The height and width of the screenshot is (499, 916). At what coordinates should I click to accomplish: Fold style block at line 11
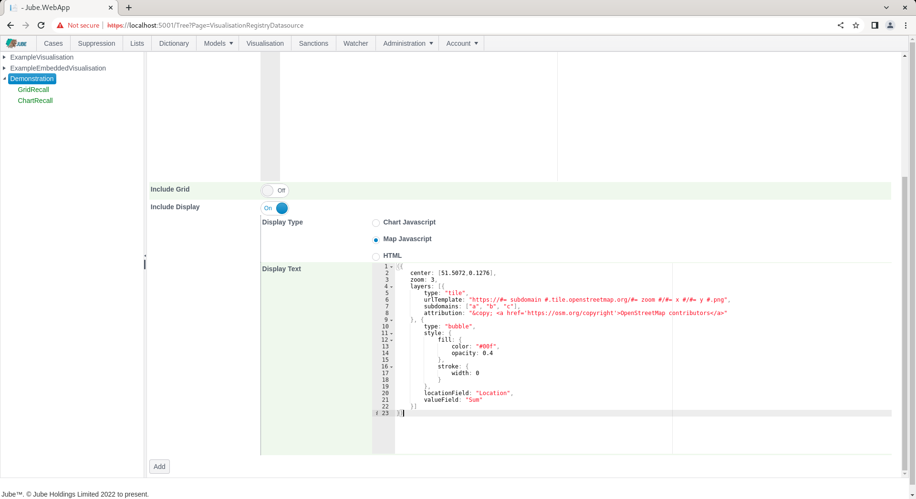click(x=392, y=334)
